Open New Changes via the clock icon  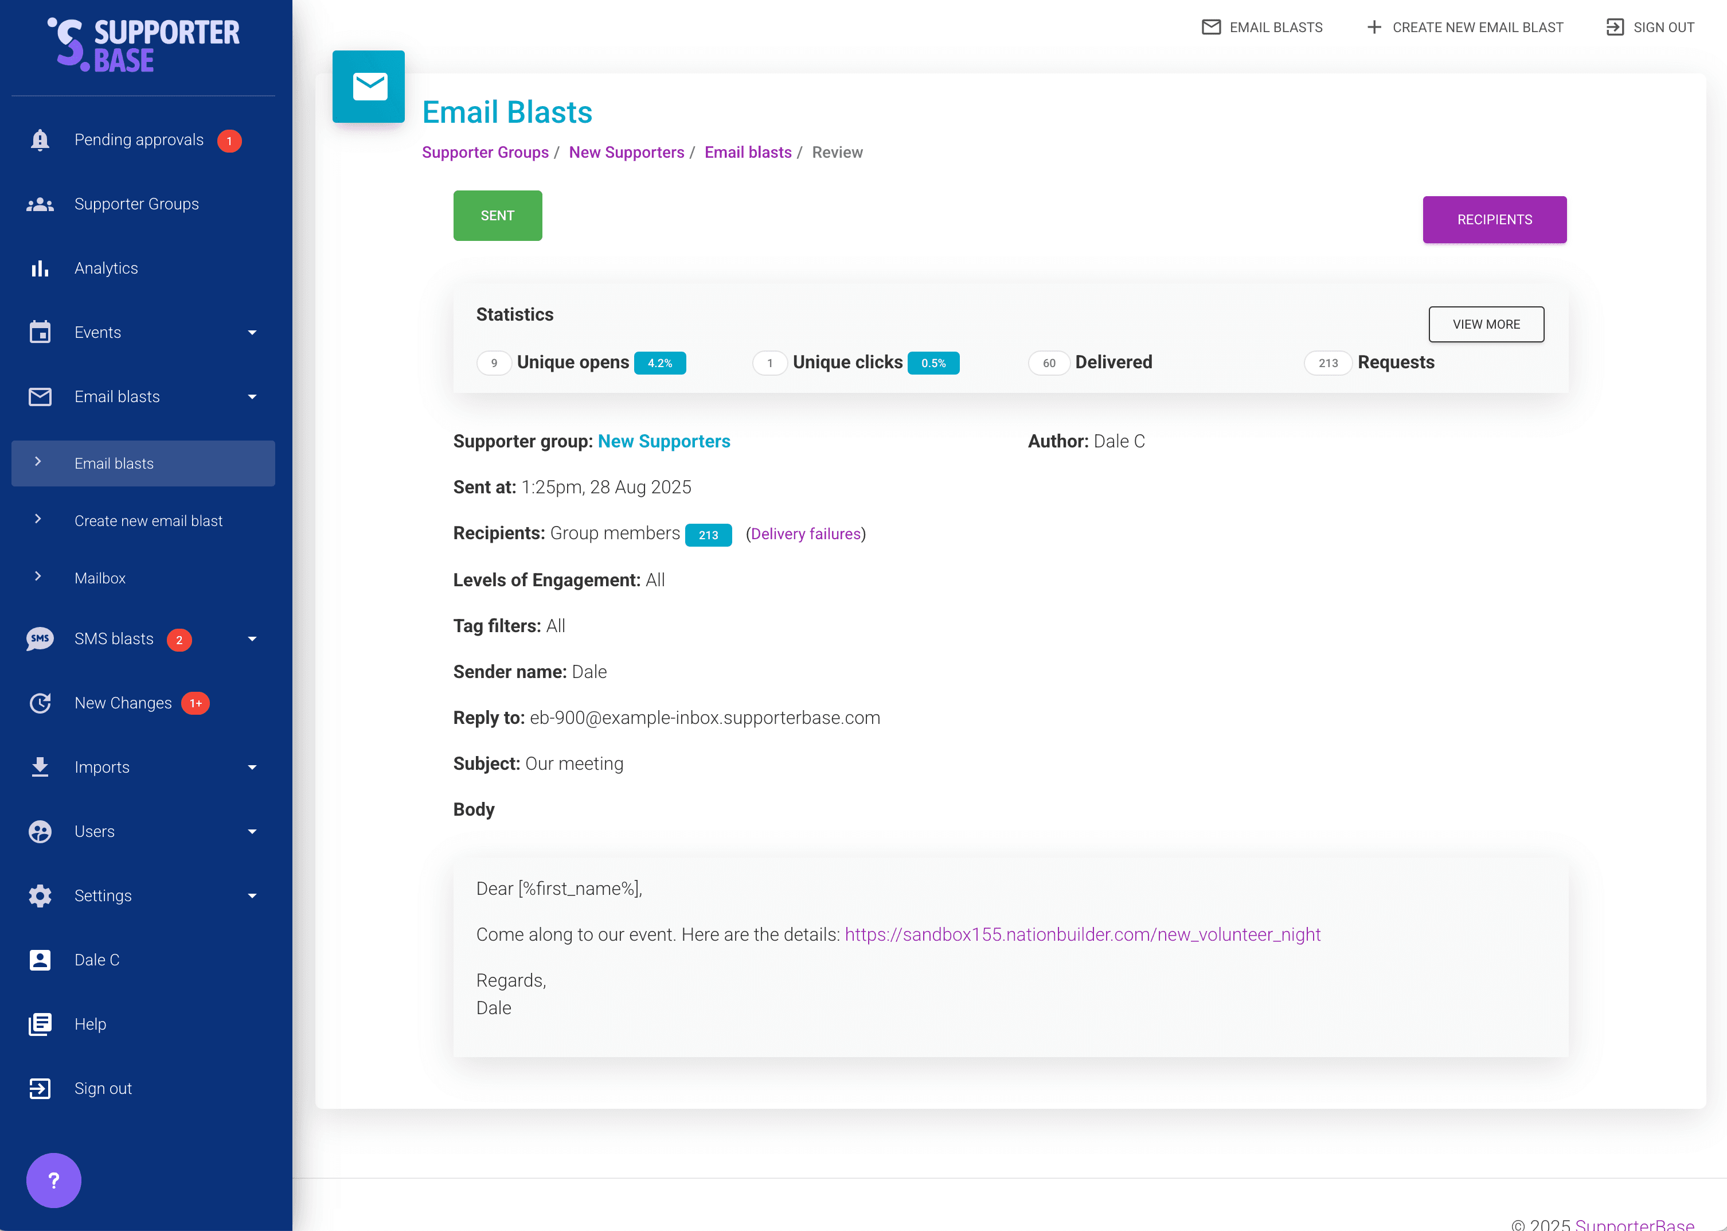coord(40,703)
